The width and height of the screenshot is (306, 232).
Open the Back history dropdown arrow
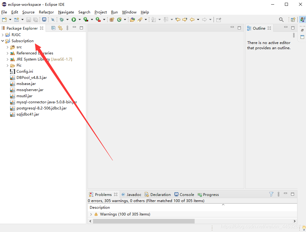point(198,20)
